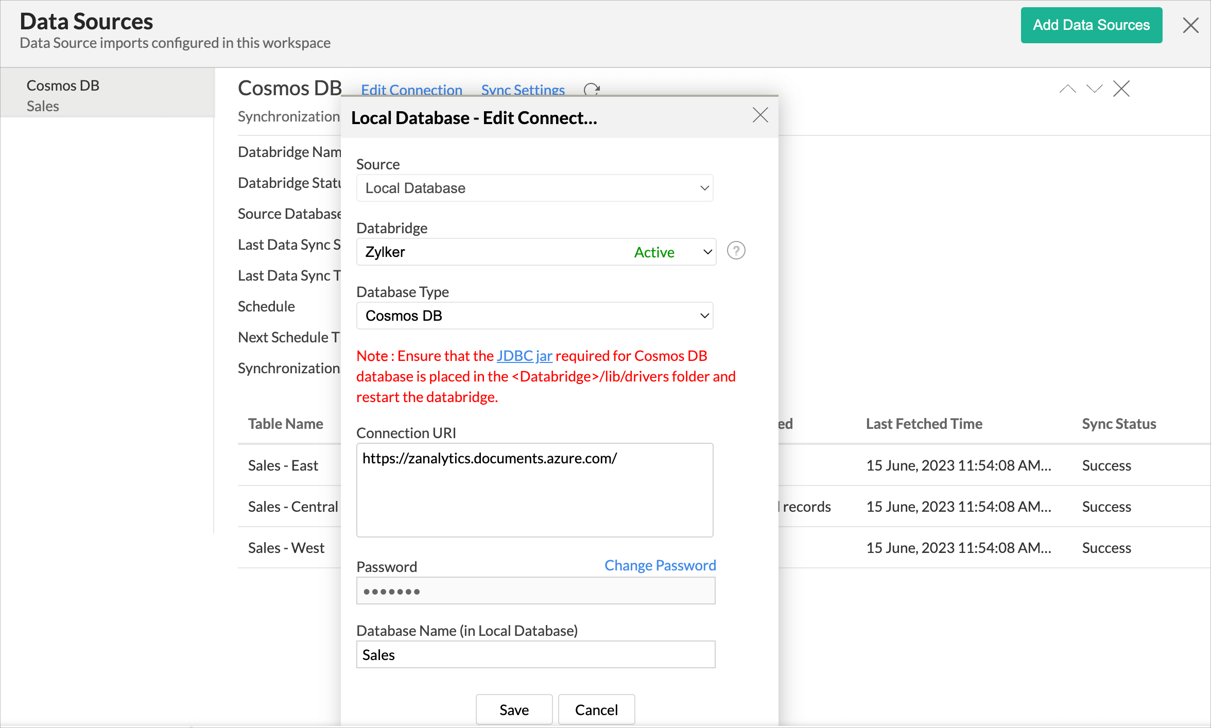Viewport: 1211px width, 728px height.
Task: Click the Cancel button
Action: [596, 709]
